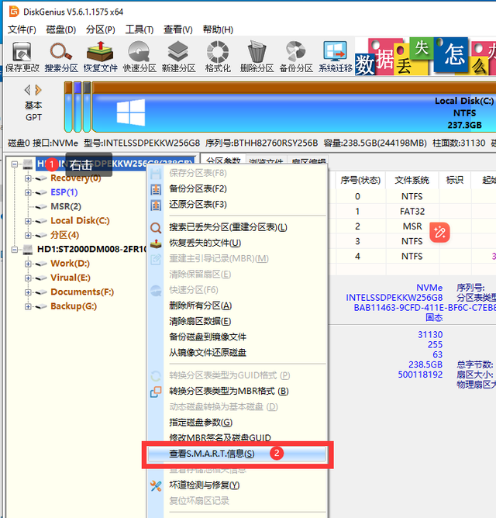Screen dimensions: 496x518
Task: Click the 保存更改 toolbar icon
Action: tap(22, 57)
